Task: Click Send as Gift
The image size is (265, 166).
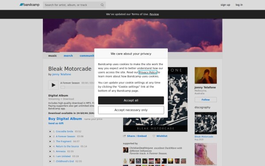Action: 56,124
